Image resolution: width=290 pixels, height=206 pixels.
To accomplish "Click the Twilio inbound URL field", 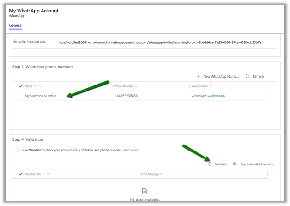I will click(159, 42).
